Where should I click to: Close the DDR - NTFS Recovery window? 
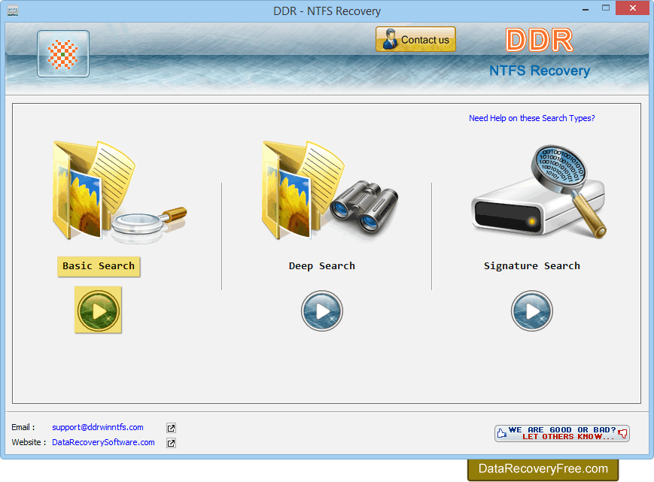coord(633,8)
